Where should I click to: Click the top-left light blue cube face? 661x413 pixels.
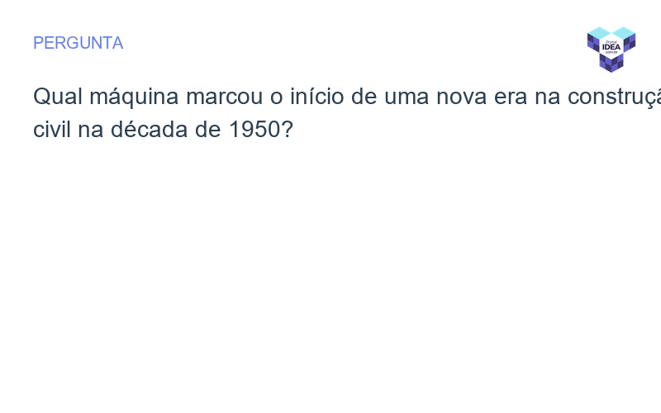pyautogui.click(x=599, y=32)
